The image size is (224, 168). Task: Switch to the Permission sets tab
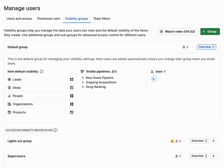(48, 19)
